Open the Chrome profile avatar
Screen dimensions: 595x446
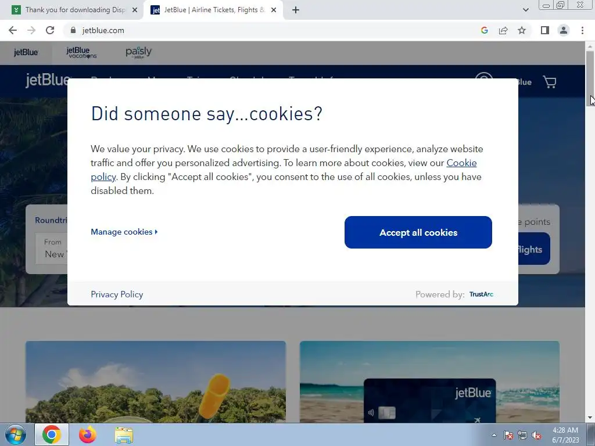[x=564, y=30]
